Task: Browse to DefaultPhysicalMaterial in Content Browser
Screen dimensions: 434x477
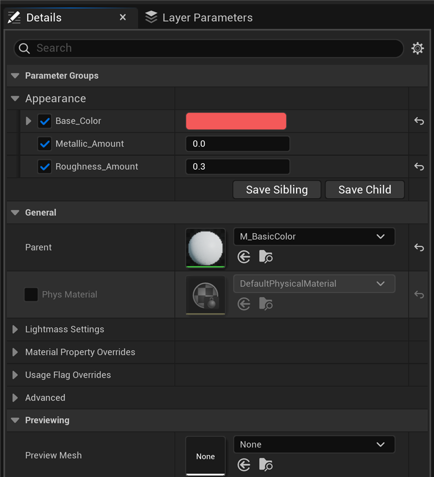Action: (266, 303)
